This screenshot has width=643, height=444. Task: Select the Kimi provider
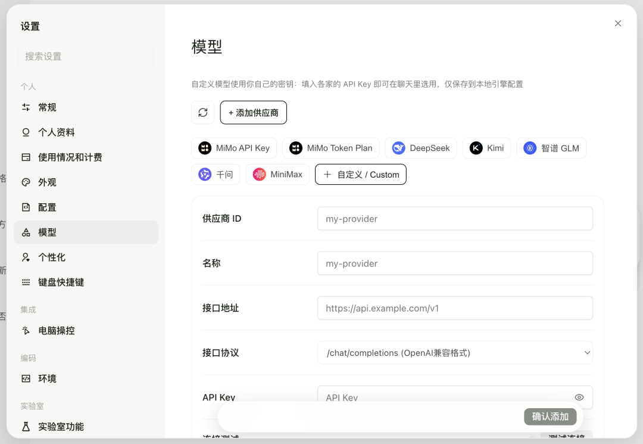pyautogui.click(x=487, y=148)
